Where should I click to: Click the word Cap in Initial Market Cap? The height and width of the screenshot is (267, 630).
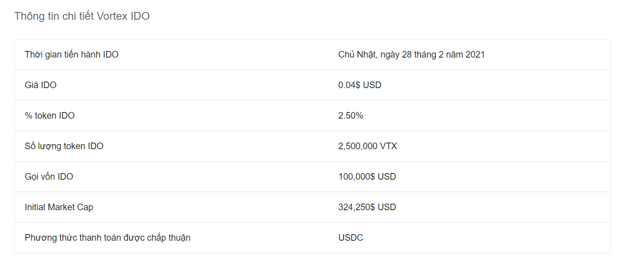pos(85,207)
